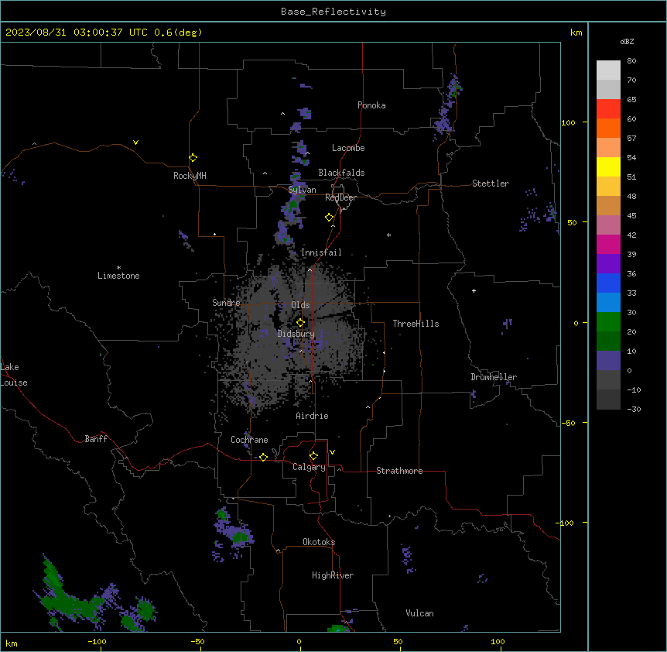Click the yellow diamond marker southwest of RedDeer
This screenshot has height=652, width=667.
[329, 218]
